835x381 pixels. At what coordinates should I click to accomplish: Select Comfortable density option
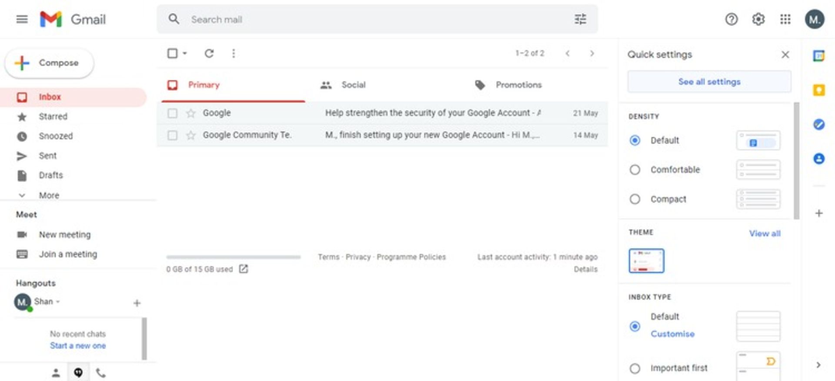pos(635,170)
